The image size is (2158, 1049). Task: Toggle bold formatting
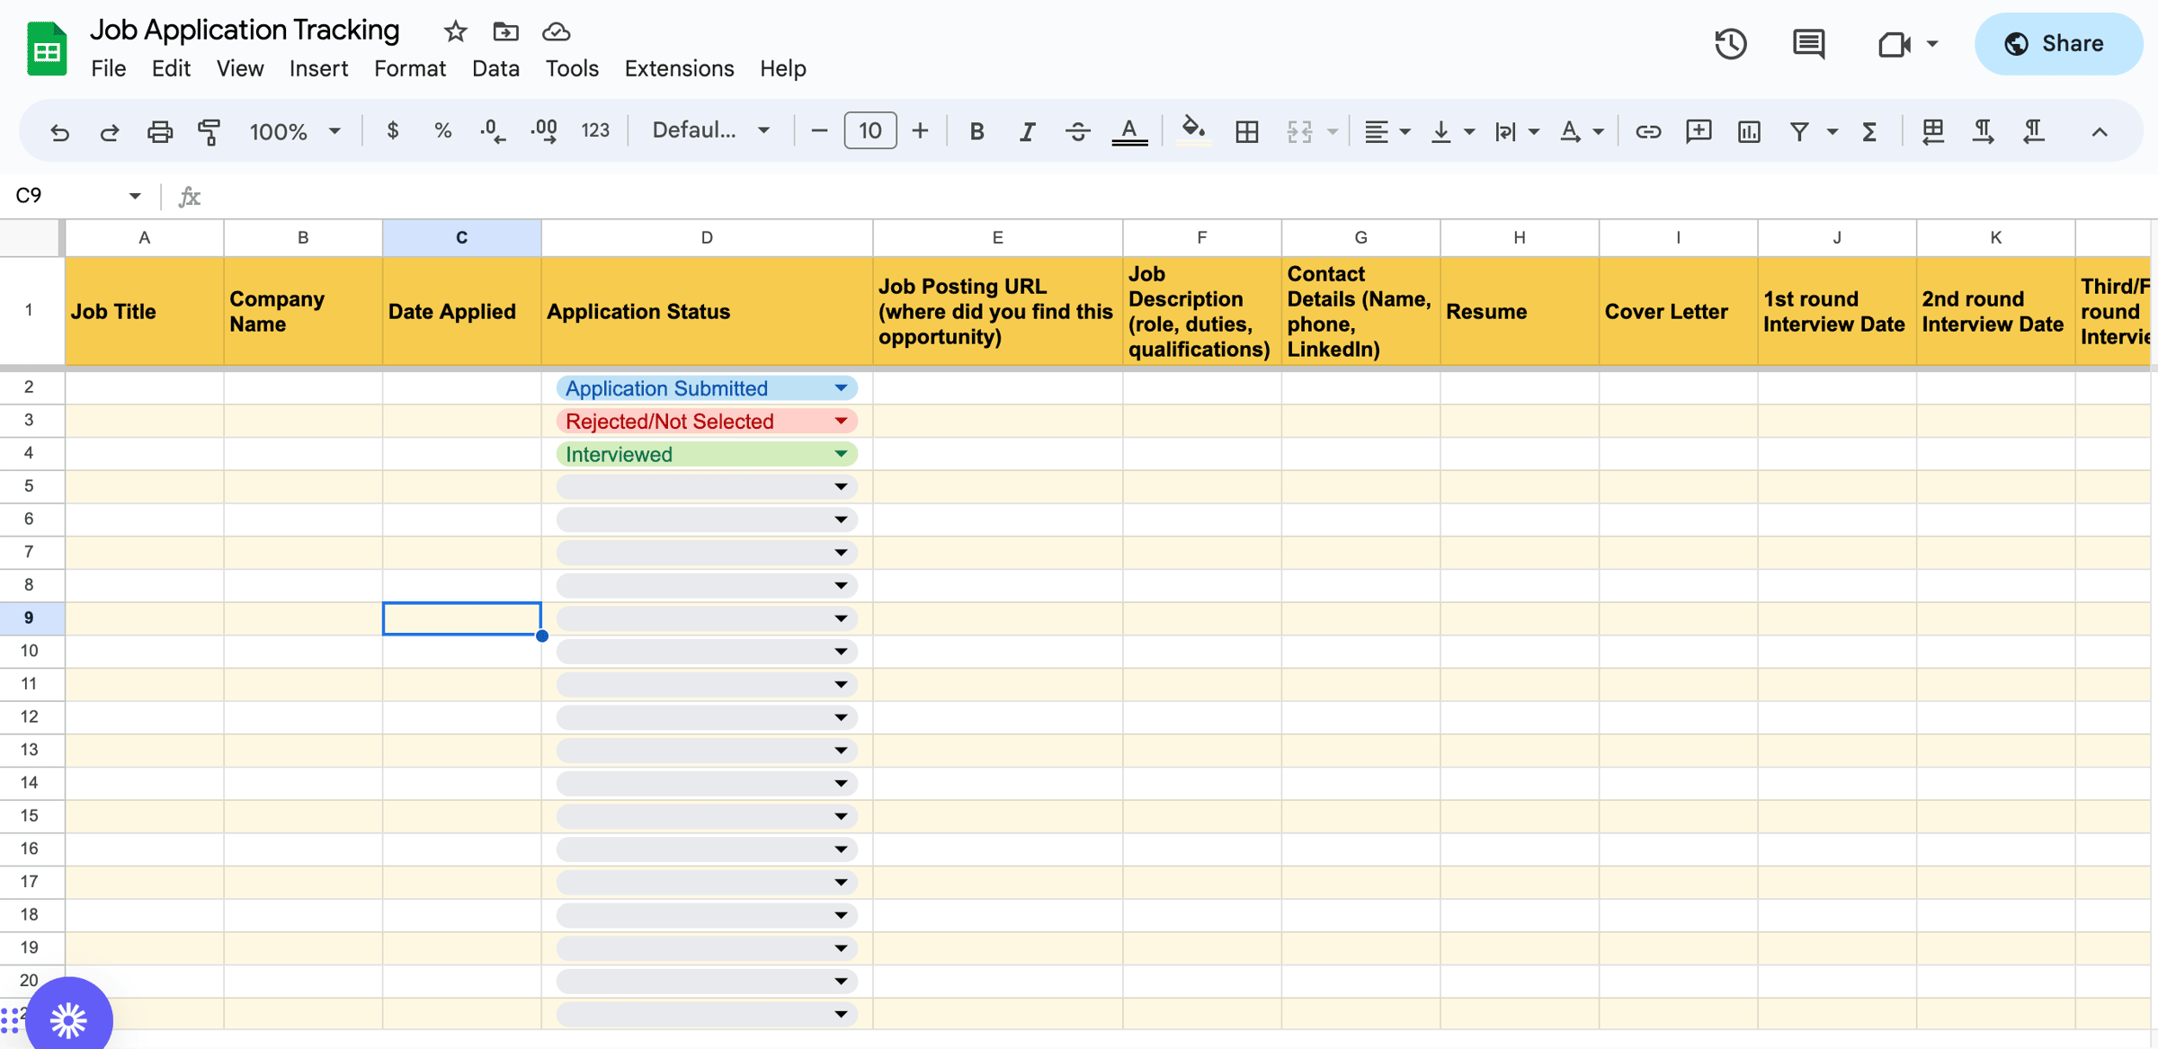tap(976, 131)
